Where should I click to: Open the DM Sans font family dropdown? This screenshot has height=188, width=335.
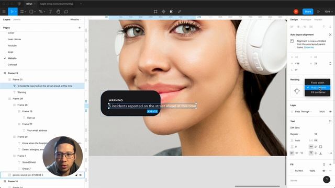click(x=295, y=127)
